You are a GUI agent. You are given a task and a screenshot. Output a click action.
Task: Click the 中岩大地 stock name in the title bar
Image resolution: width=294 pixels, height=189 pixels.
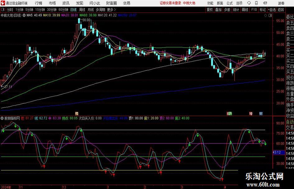(189, 3)
